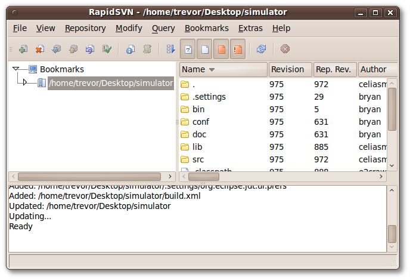
Task: Select the Bookmarks root item
Action: point(62,69)
